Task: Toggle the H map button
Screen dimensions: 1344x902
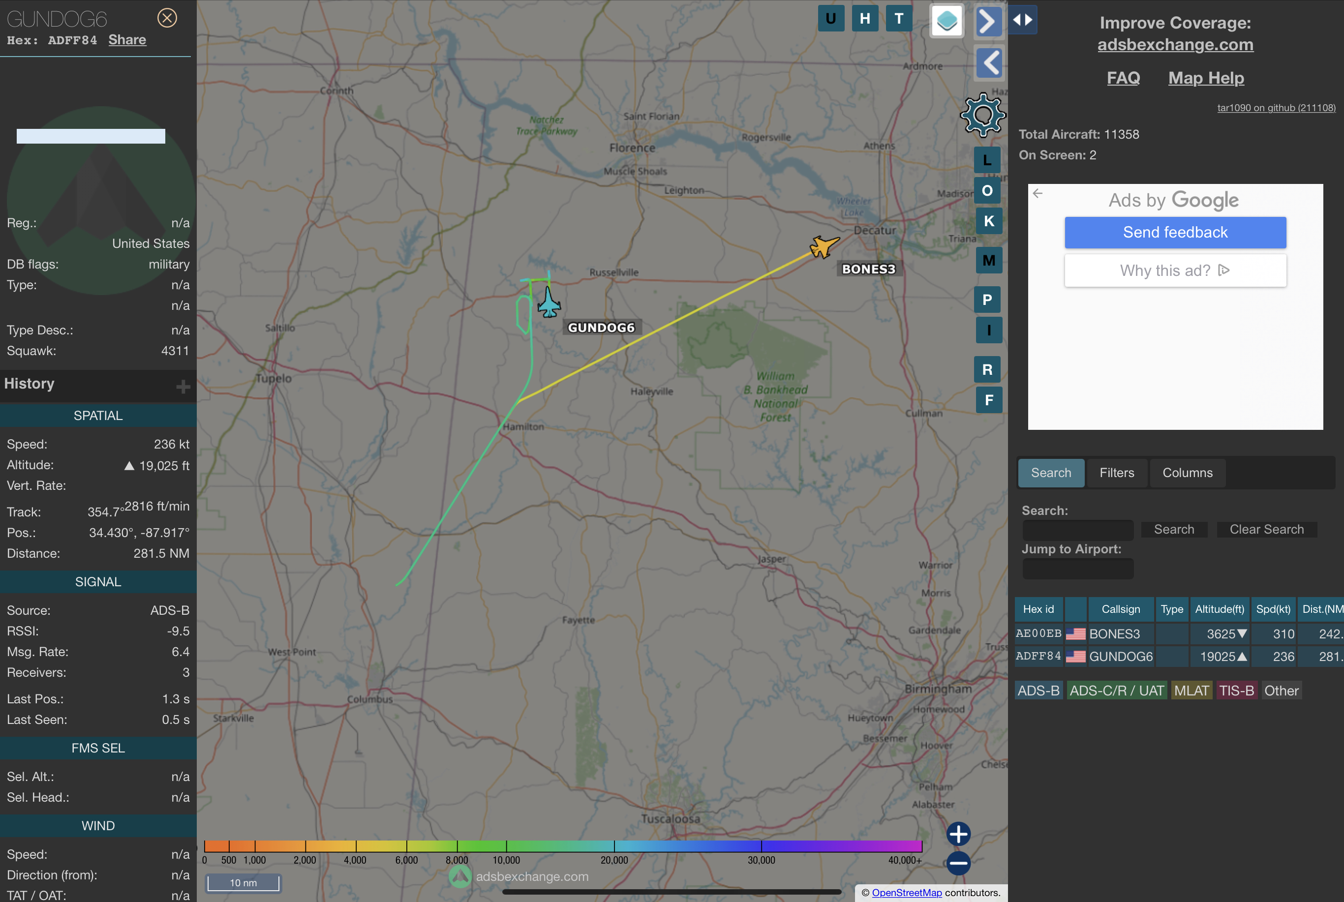Action: [x=865, y=18]
